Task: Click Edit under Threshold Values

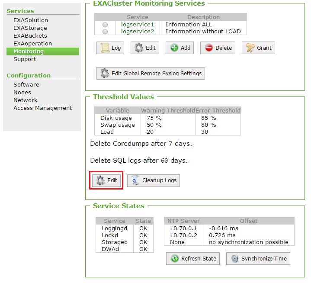Action: tap(107, 180)
